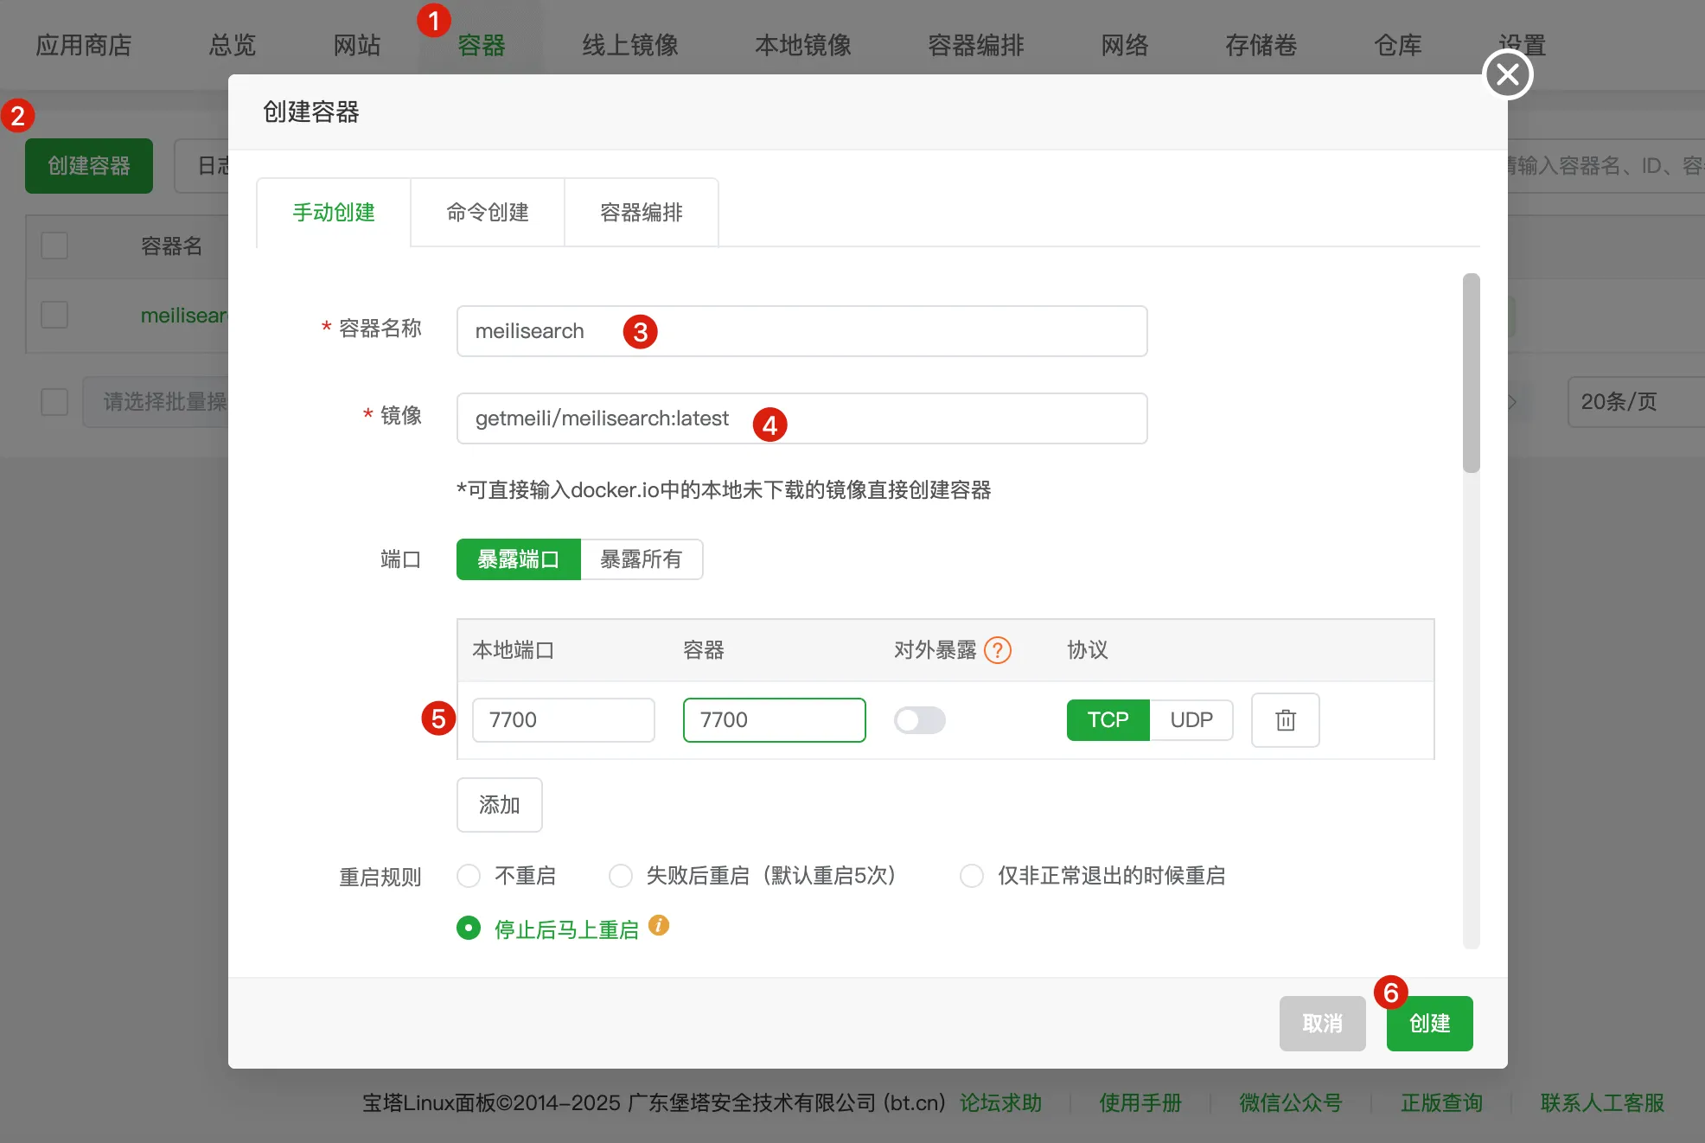Screen dimensions: 1705x1143
Task: Open 存储卷 in top navigation
Action: pyautogui.click(x=1261, y=45)
